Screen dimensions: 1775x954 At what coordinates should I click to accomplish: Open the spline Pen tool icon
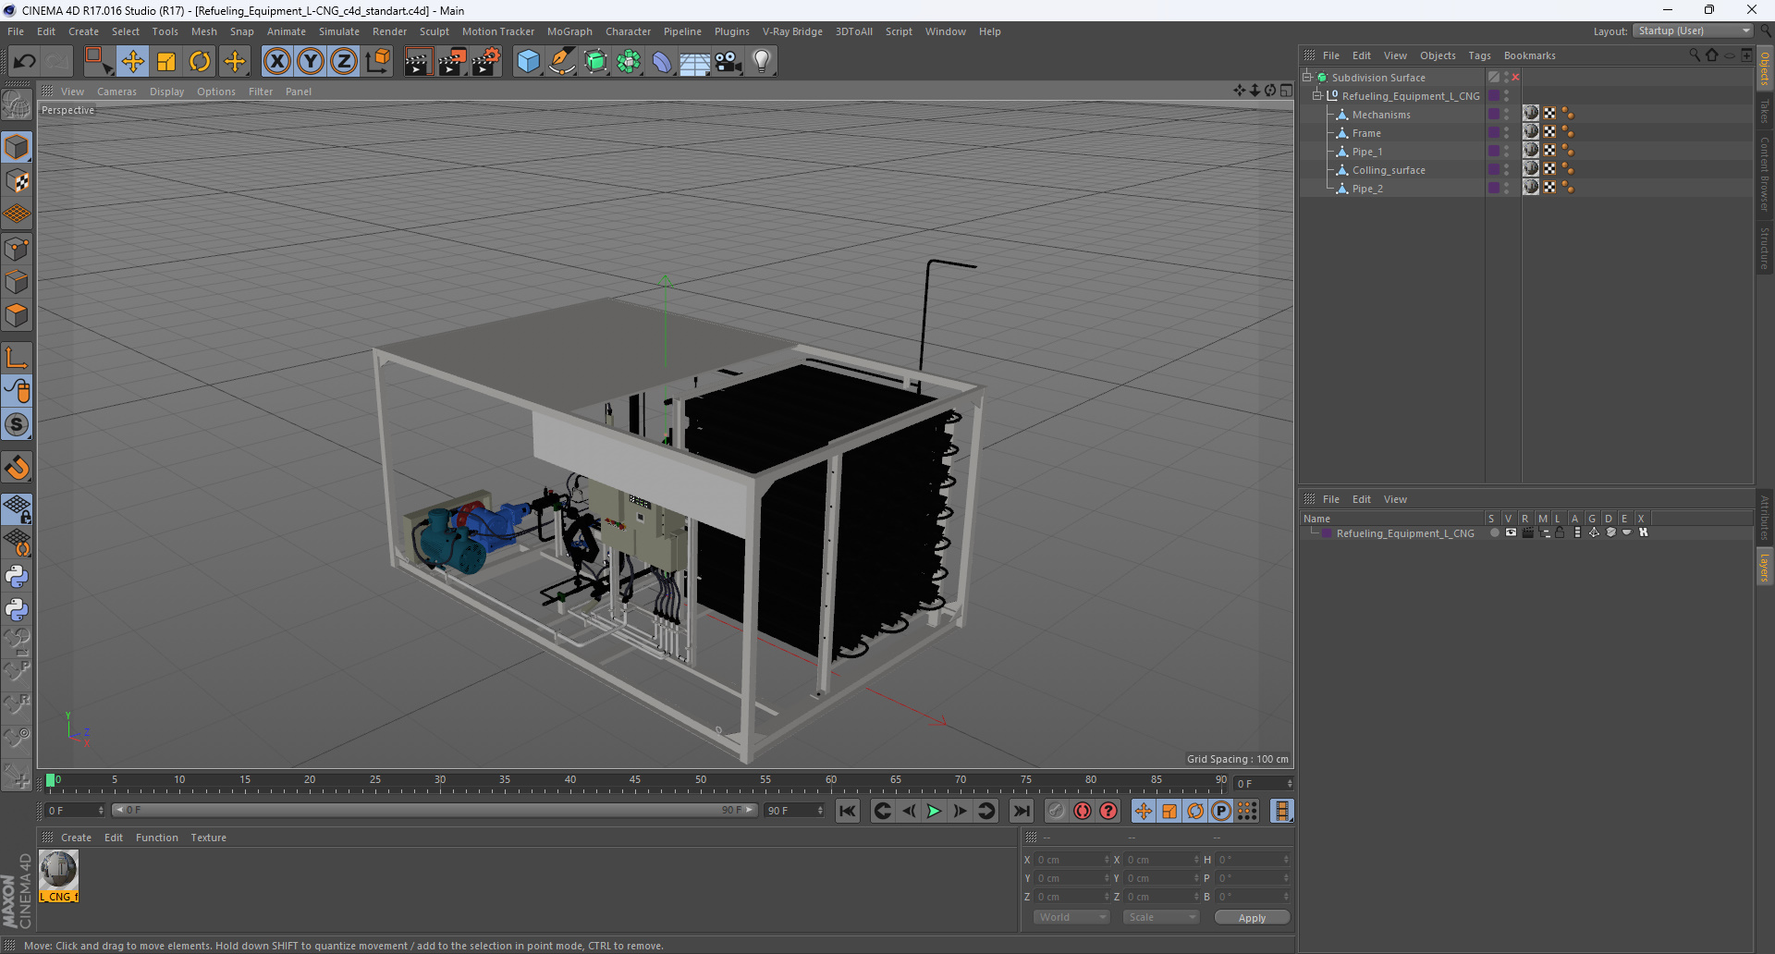tap(562, 62)
